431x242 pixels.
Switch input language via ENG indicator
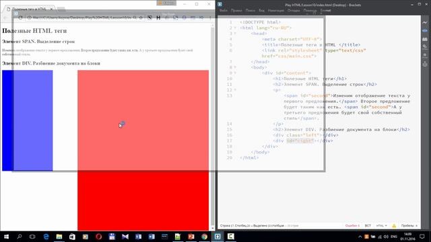[394, 237]
